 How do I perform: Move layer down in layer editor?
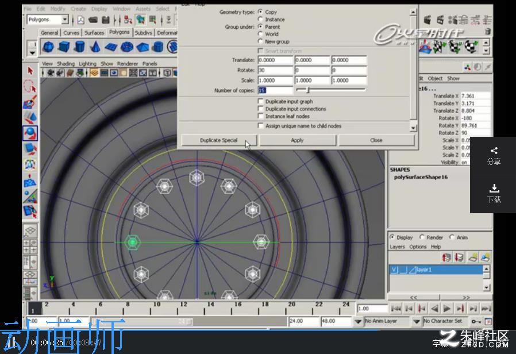coord(459,257)
